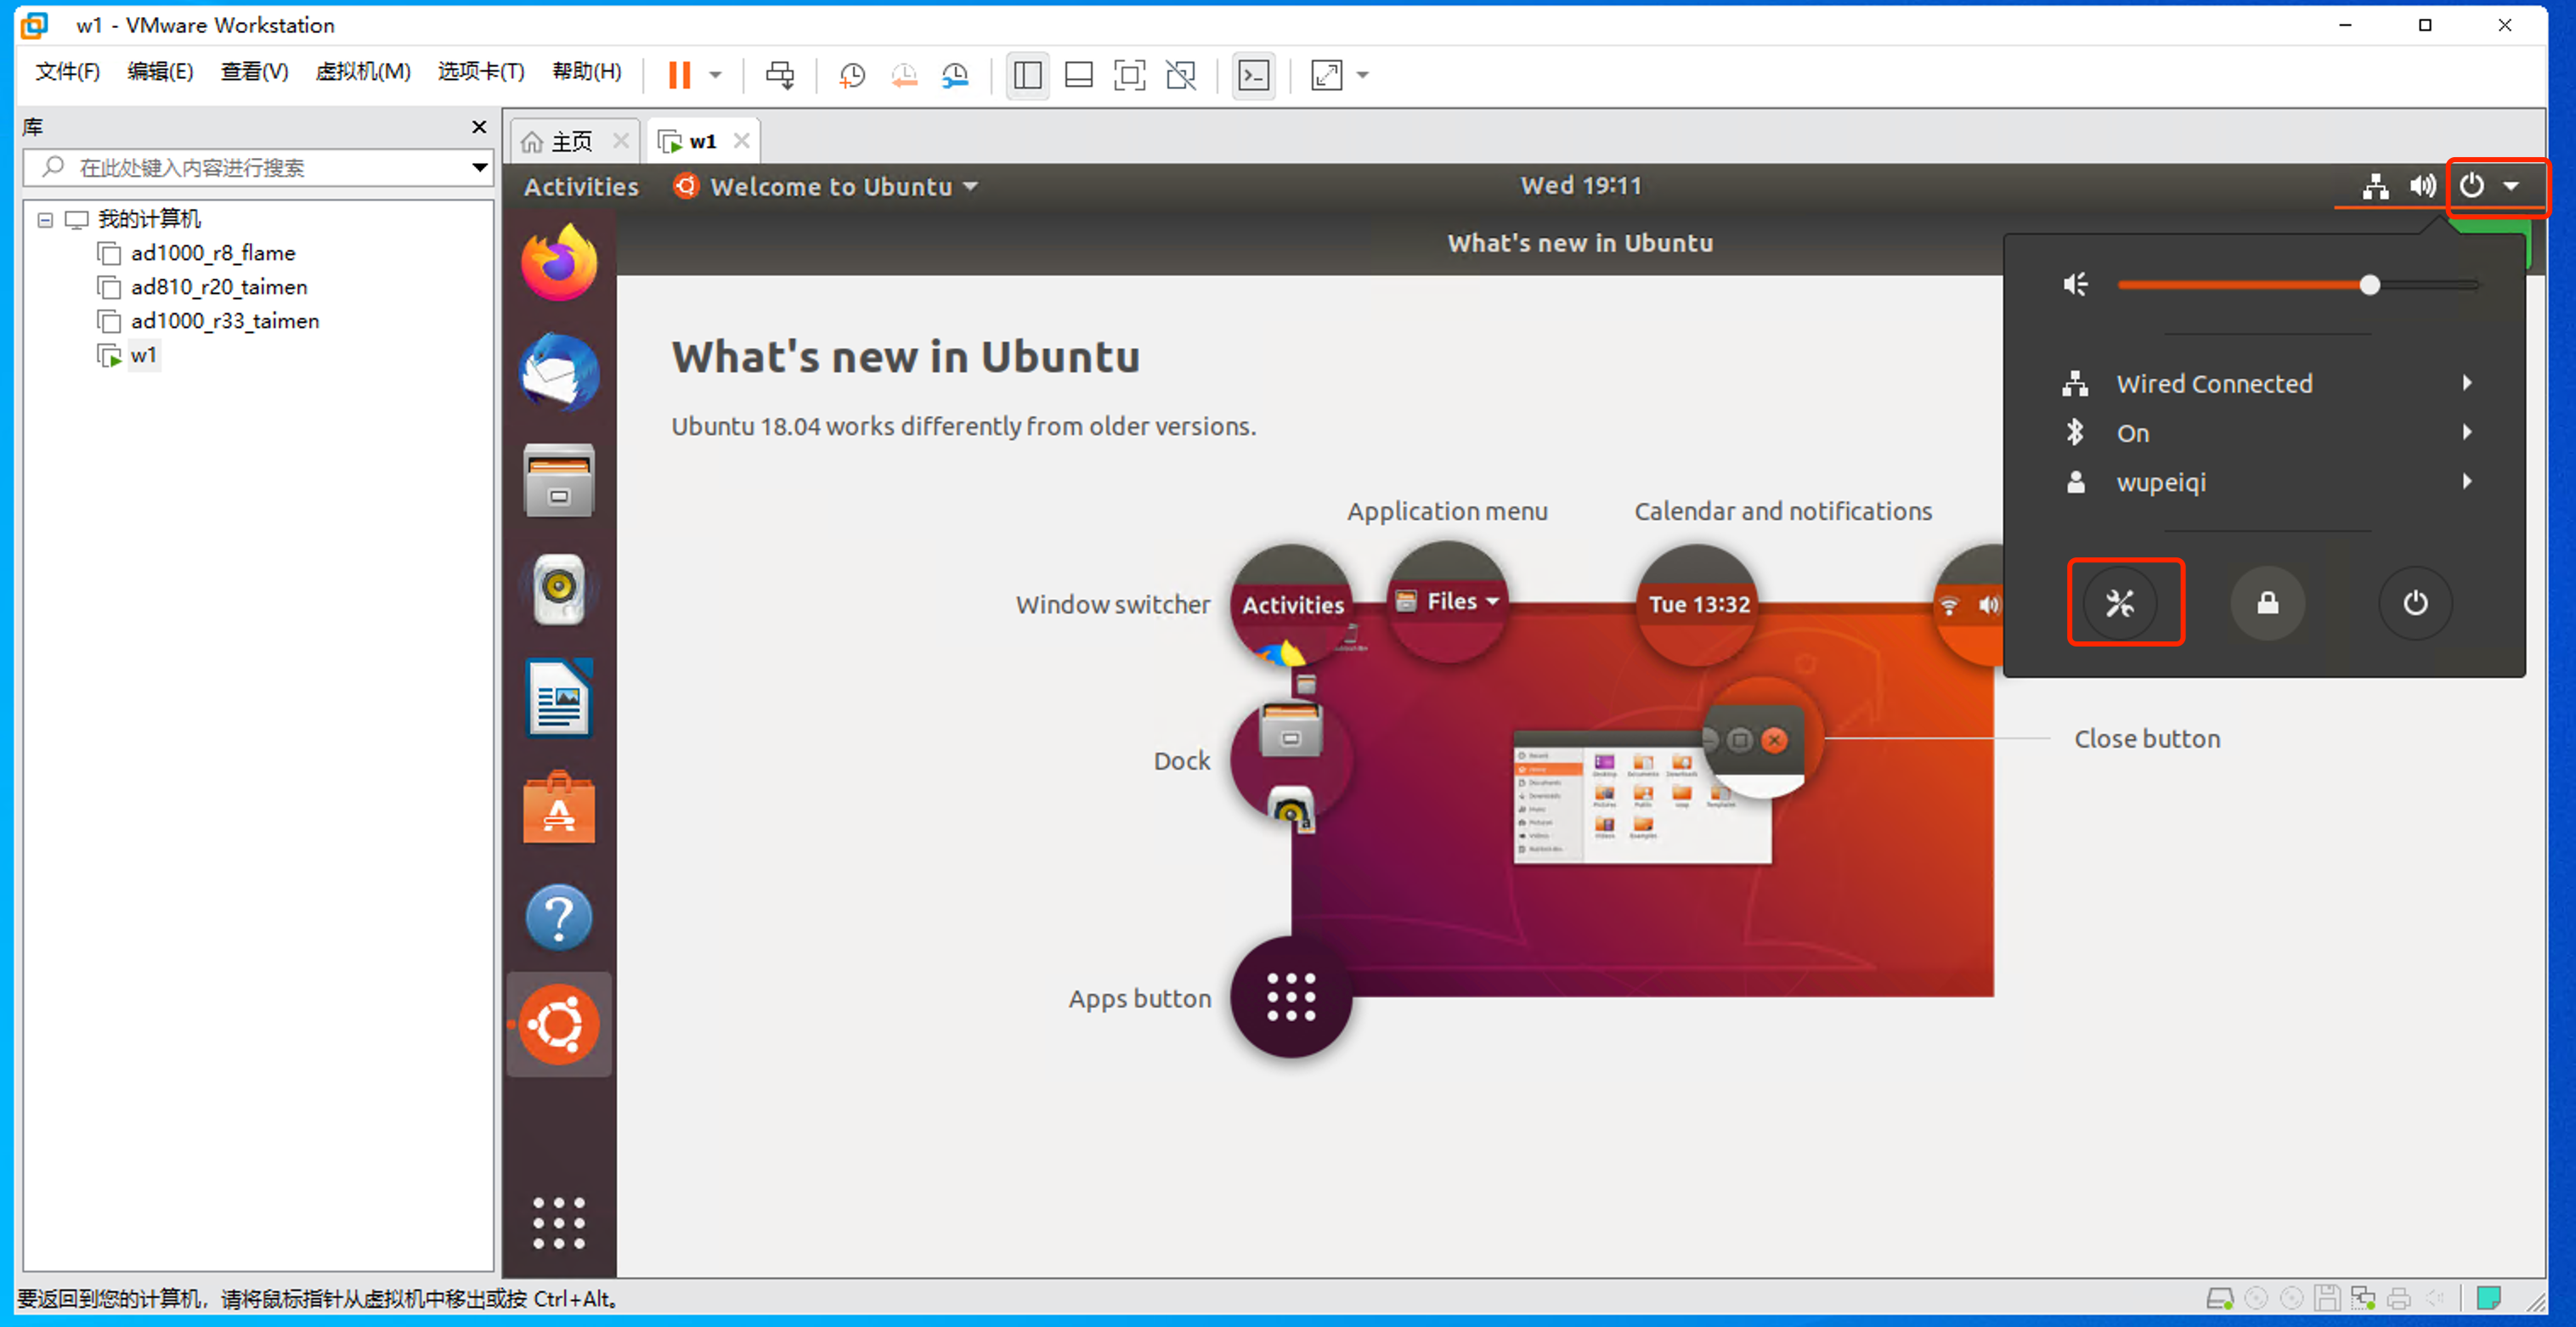Viewport: 2576px width, 1327px height.
Task: Launch Firefox from the Ubuntu dock
Action: coord(559,263)
